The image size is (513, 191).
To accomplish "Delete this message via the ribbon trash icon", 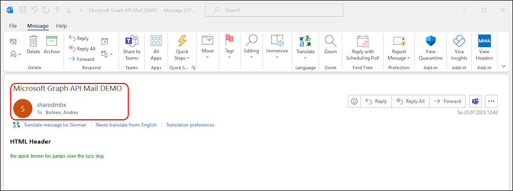I will coord(33,45).
